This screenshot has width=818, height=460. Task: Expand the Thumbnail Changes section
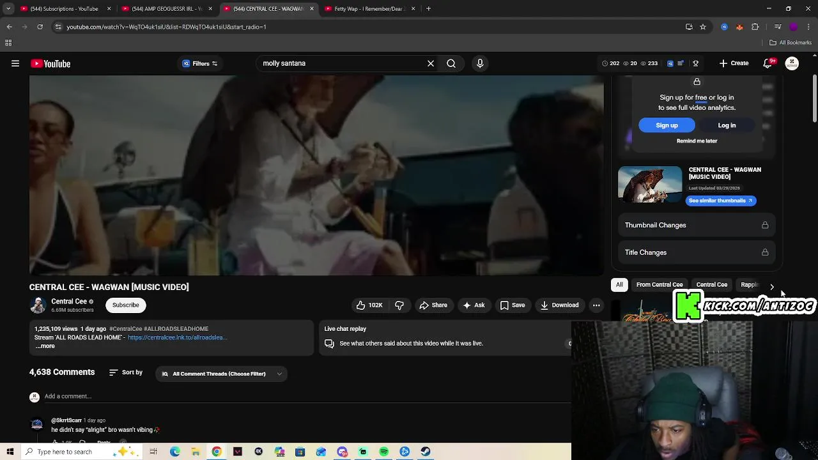click(x=697, y=225)
